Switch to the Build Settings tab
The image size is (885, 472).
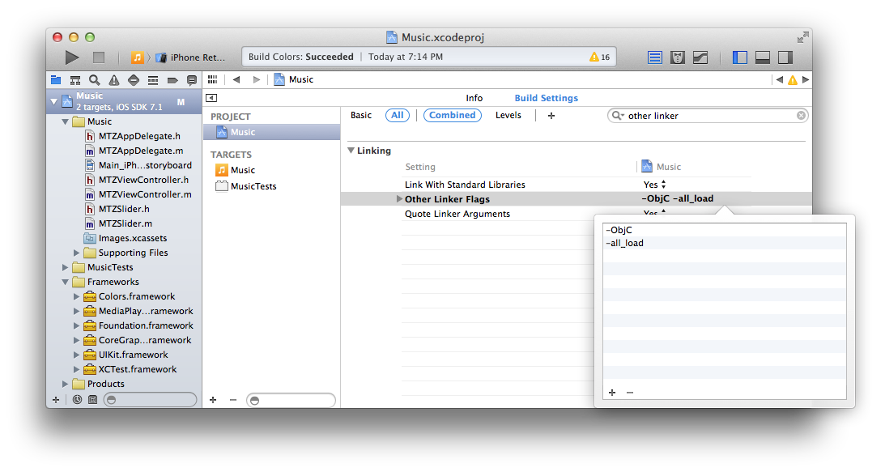click(x=547, y=98)
